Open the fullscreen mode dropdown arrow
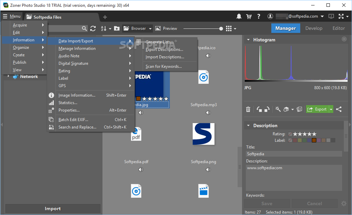352x215 pixels. (347, 16)
